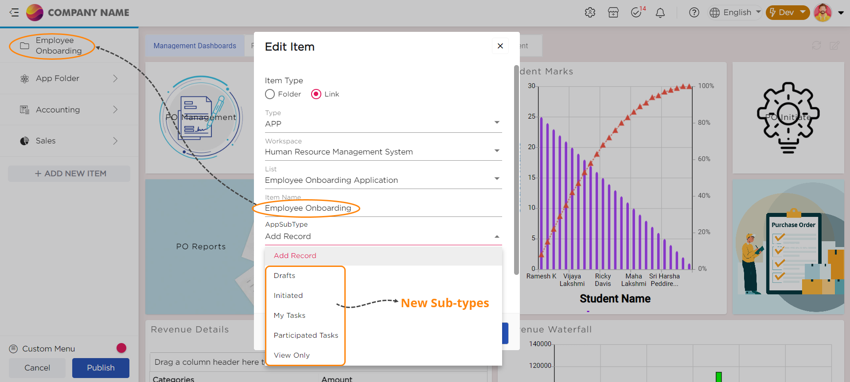Select the Link radio button
850x382 pixels.
click(x=316, y=94)
